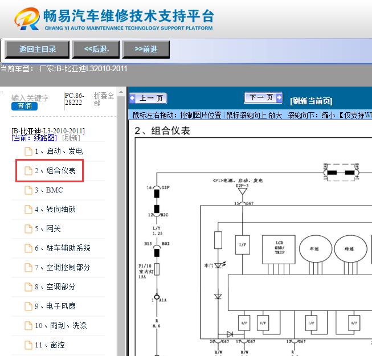
Task: Click the [B-比亚迪-L3-2010-2011] model text
Action: [x=48, y=131]
